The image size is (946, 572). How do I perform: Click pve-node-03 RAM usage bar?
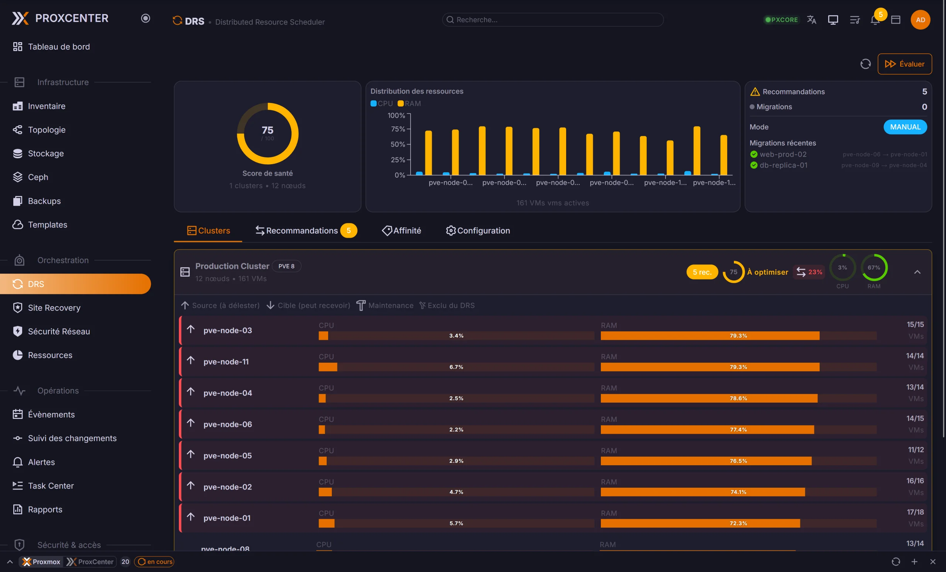tap(738, 335)
